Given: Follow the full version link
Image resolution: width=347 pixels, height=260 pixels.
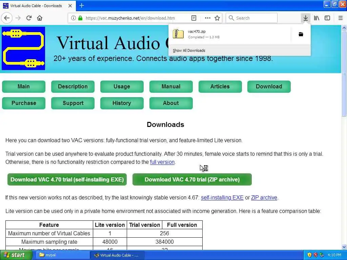Looking at the screenshot, I should click(162, 162).
